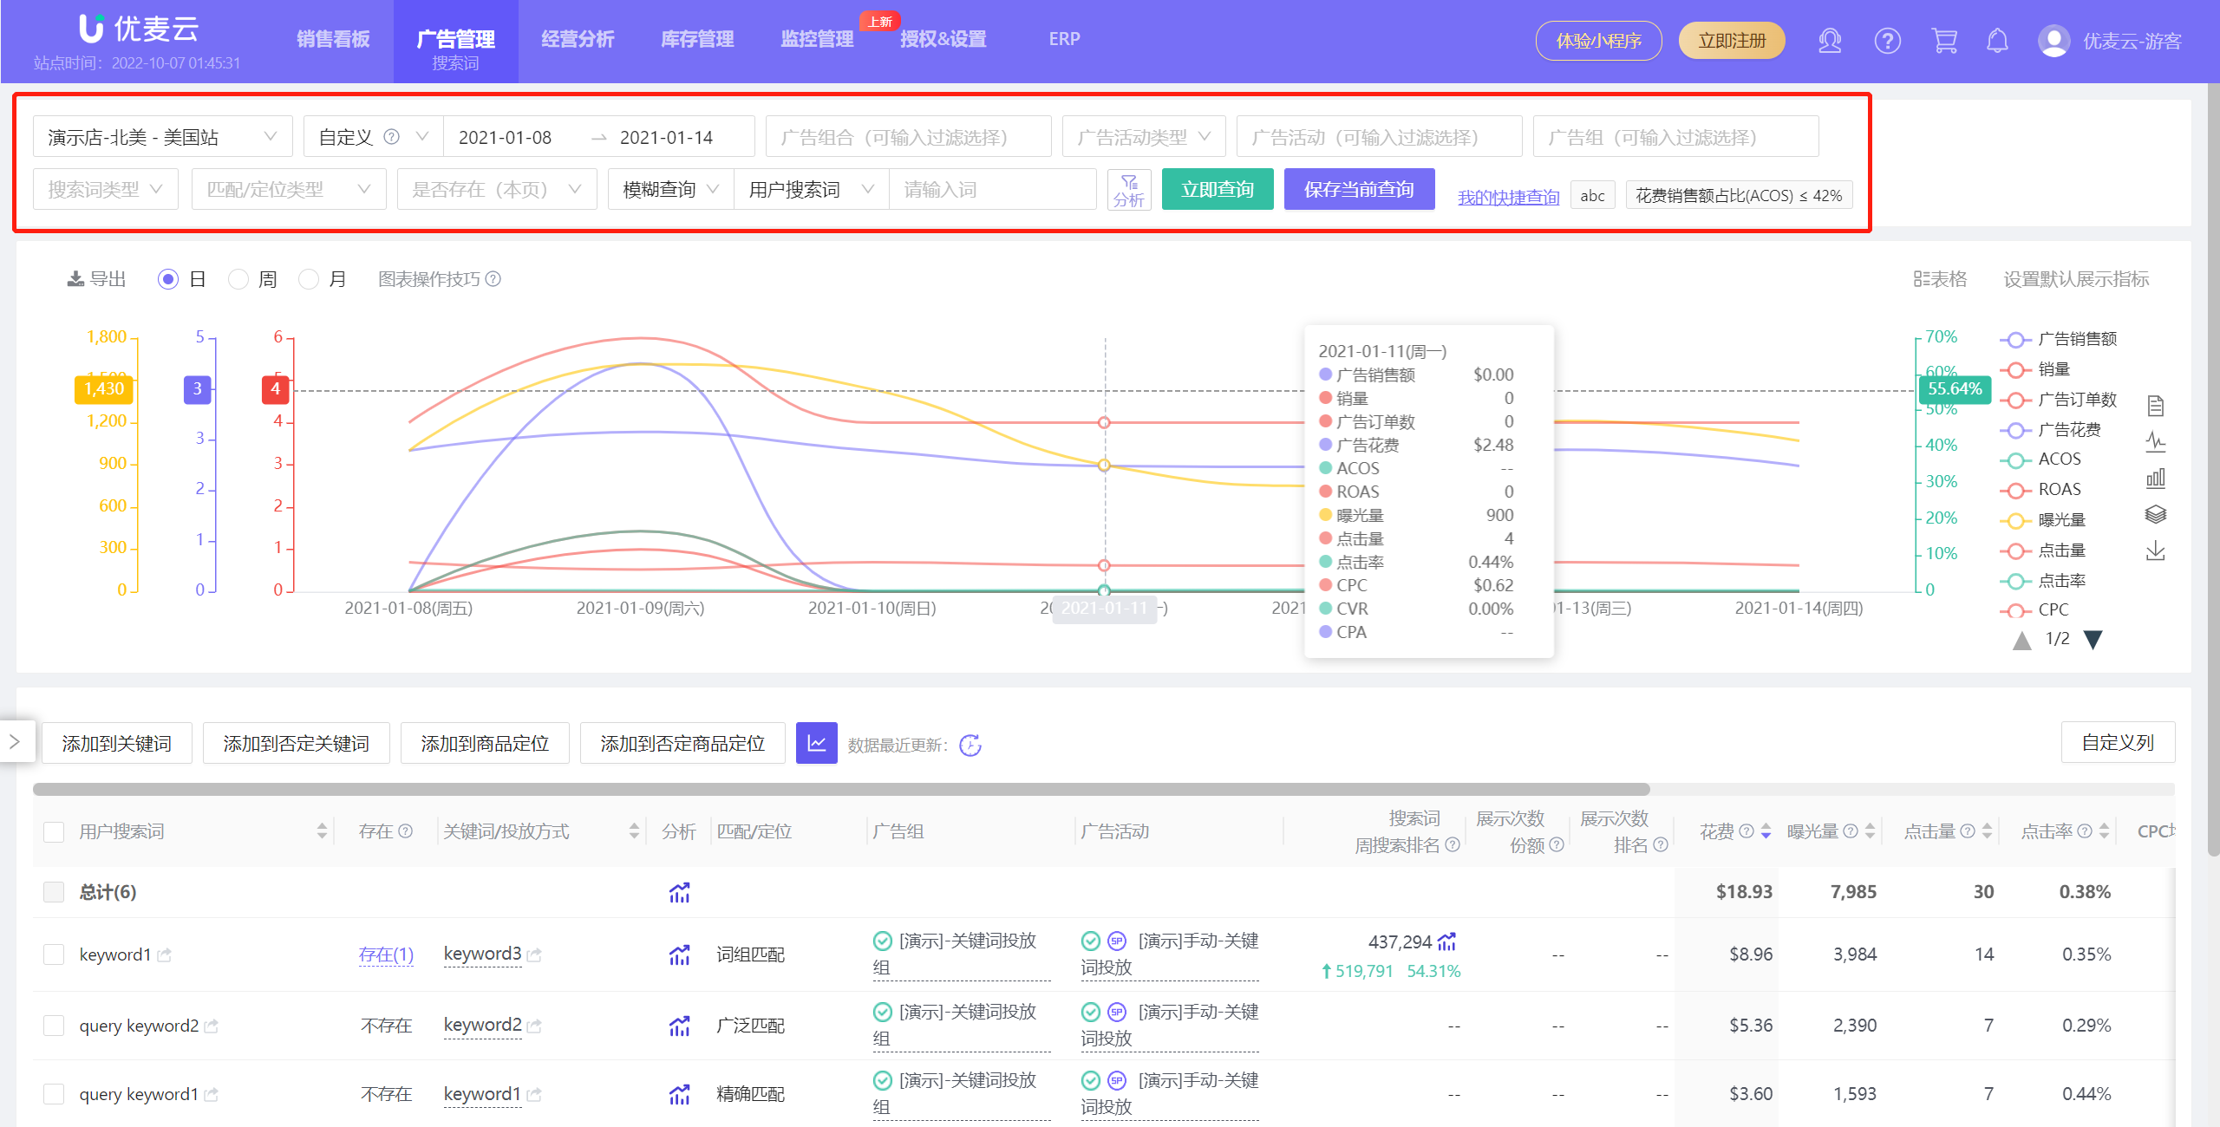Switch chart to 表格 view
The width and height of the screenshot is (2220, 1127).
1940,279
